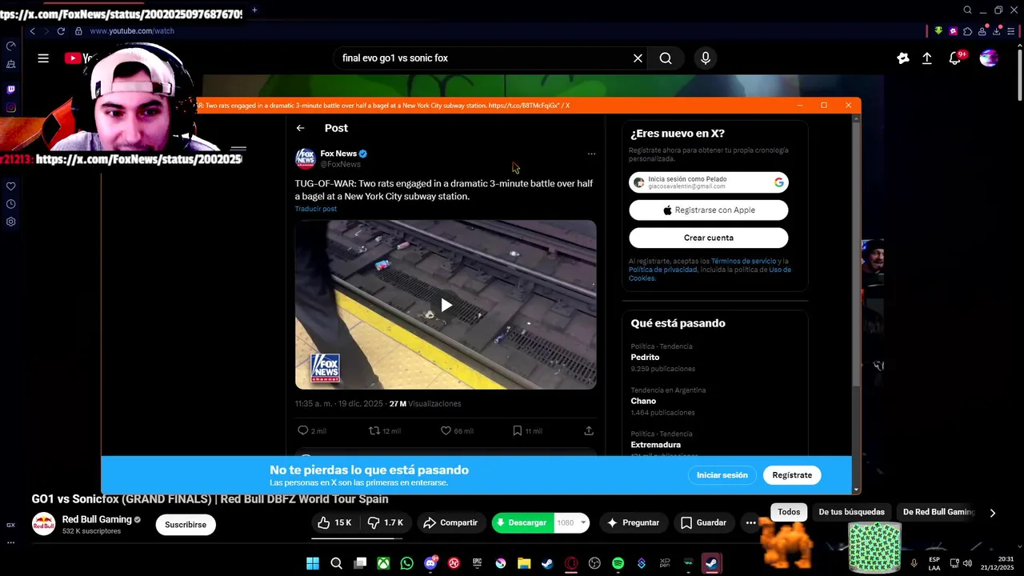Viewport: 1024px width, 576px height.
Task: Click Guardar to save the video
Action: tap(703, 522)
